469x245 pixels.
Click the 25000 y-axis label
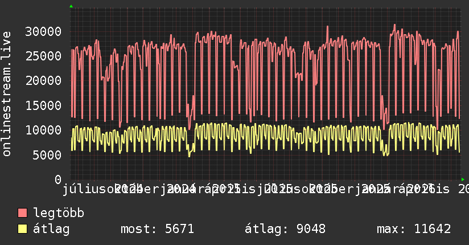pos(43,56)
